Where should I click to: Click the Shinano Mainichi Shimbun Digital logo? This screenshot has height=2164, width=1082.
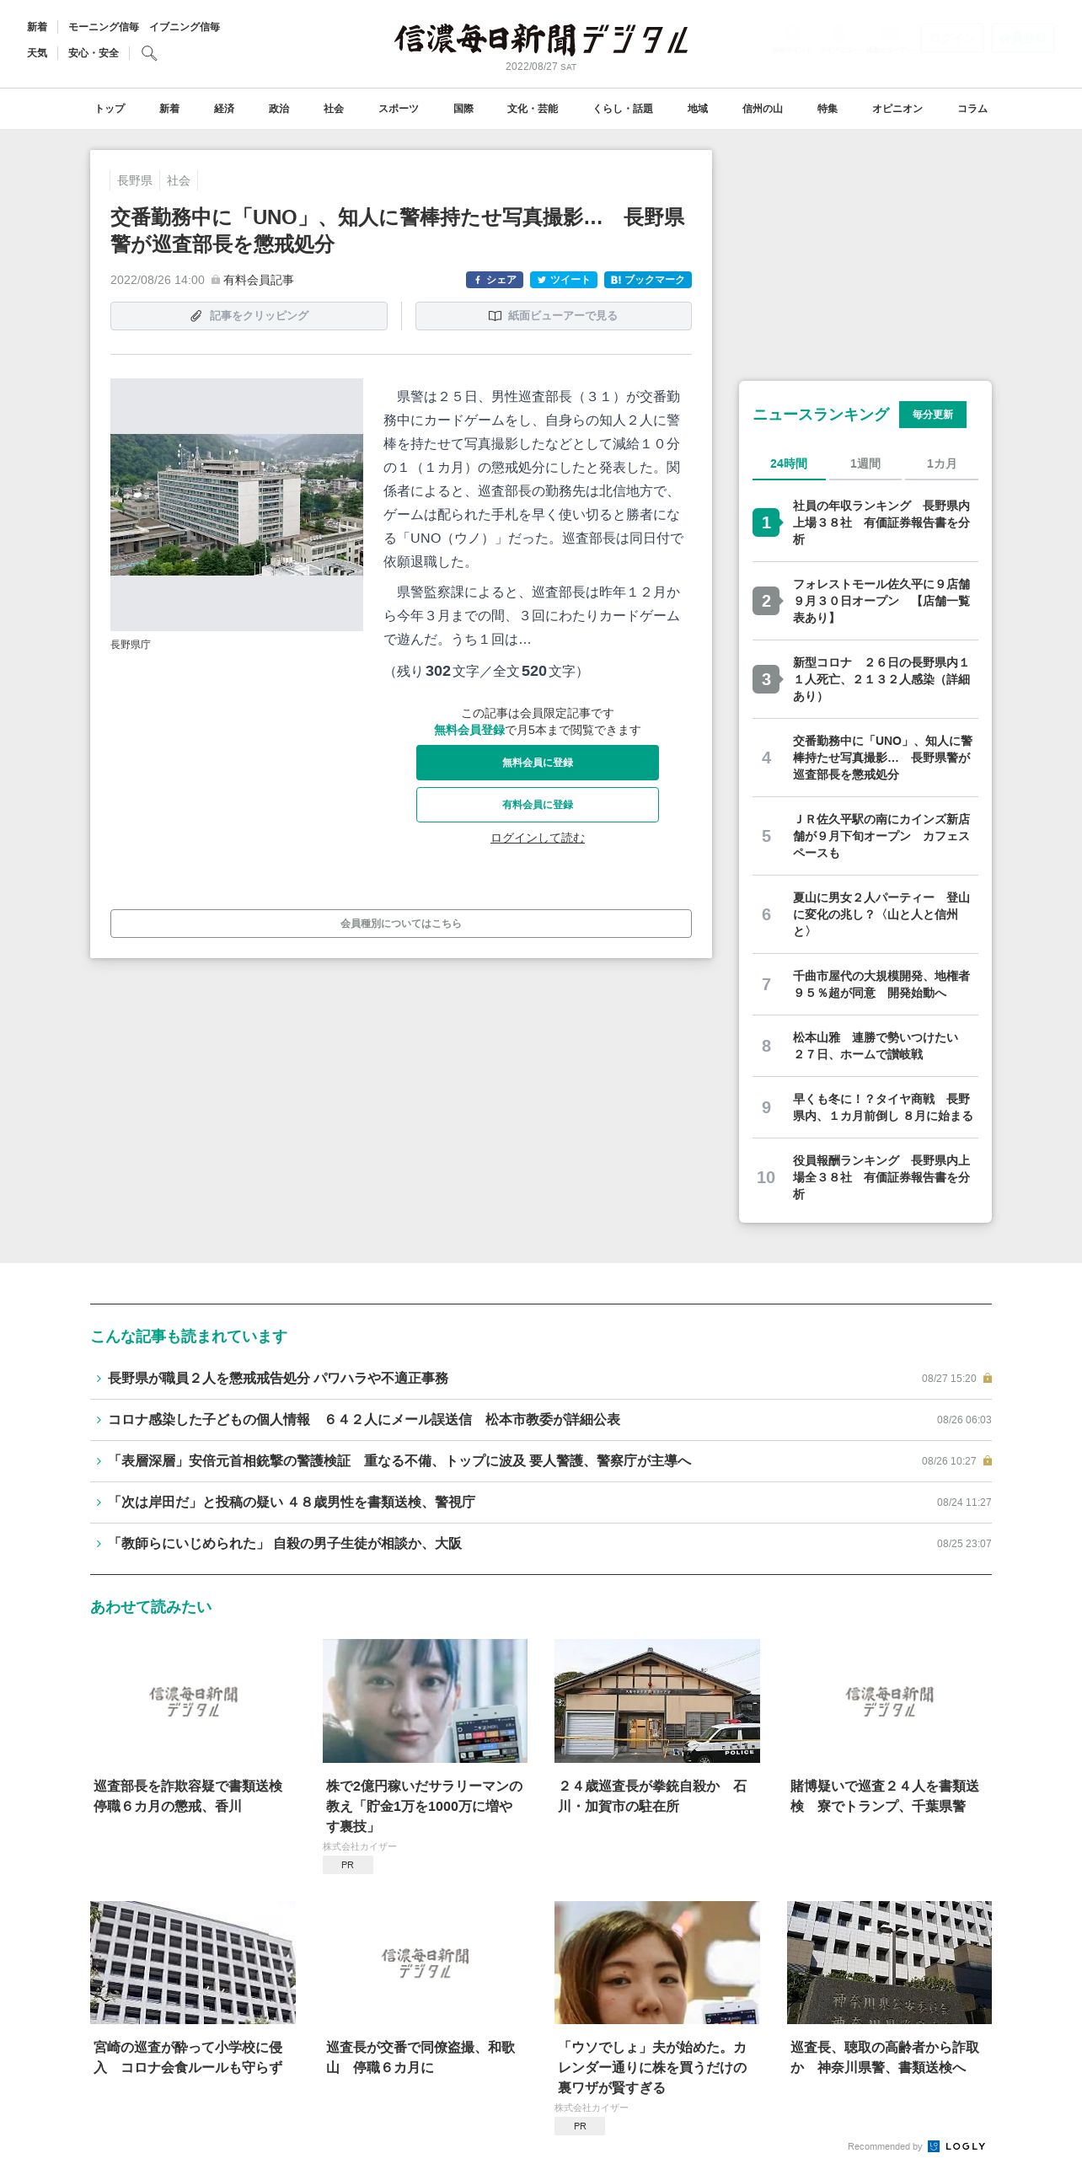coord(541,40)
